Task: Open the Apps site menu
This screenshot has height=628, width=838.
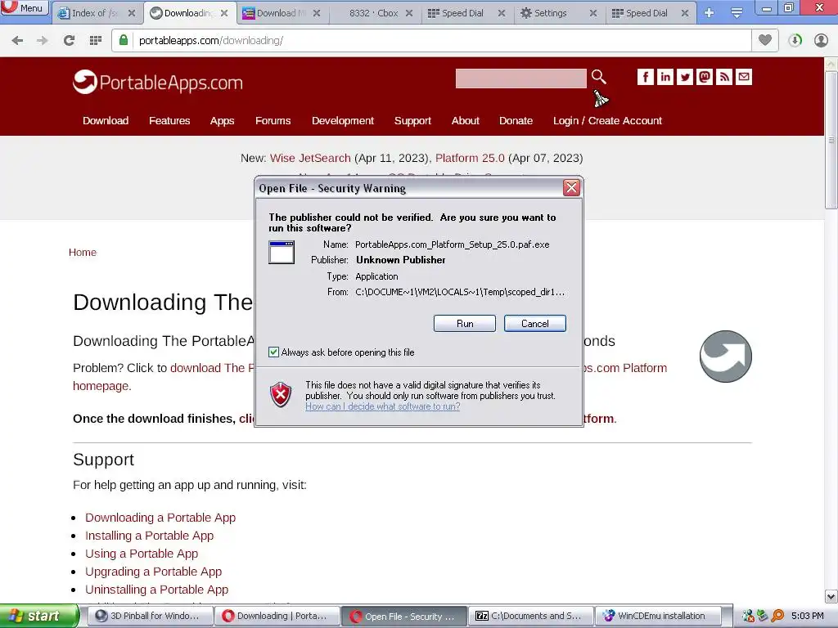Action: click(222, 121)
